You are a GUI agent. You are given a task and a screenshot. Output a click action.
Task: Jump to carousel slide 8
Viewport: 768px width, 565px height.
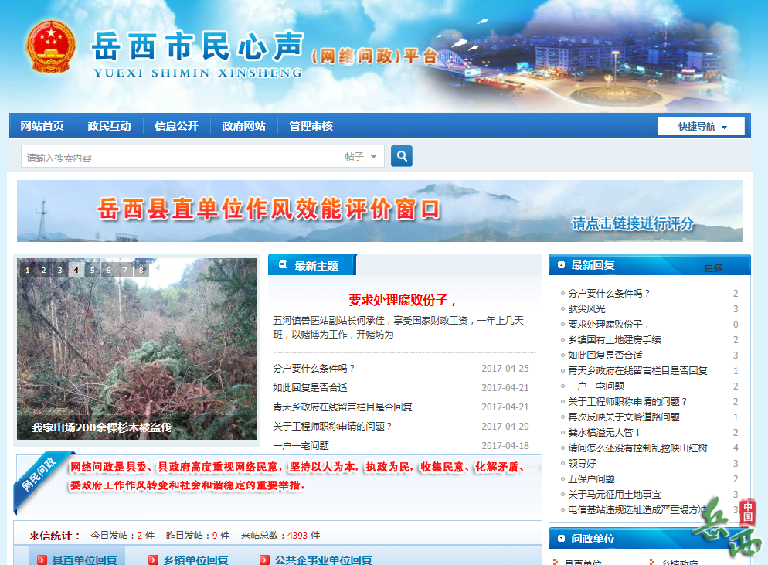click(x=141, y=271)
